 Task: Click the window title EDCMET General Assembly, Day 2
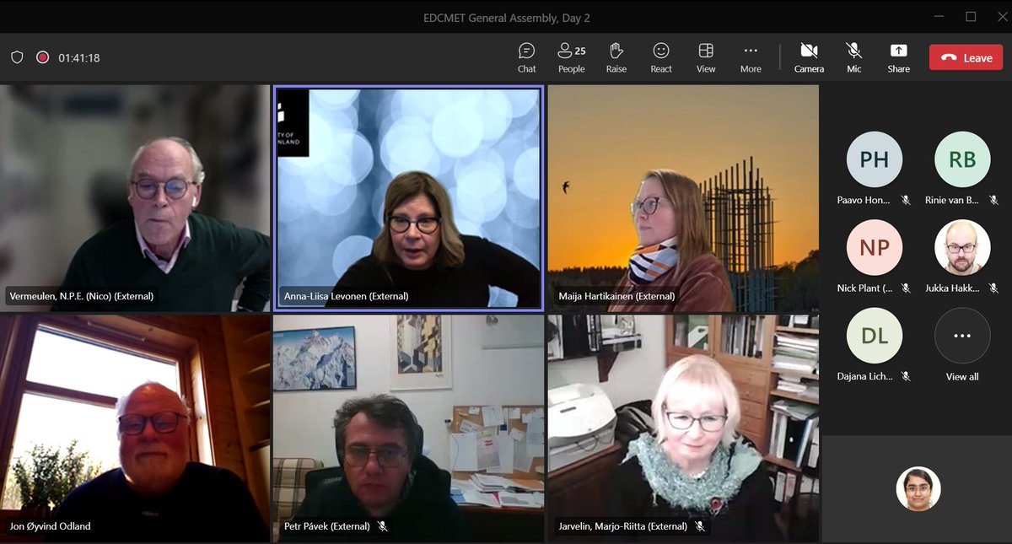click(x=506, y=18)
